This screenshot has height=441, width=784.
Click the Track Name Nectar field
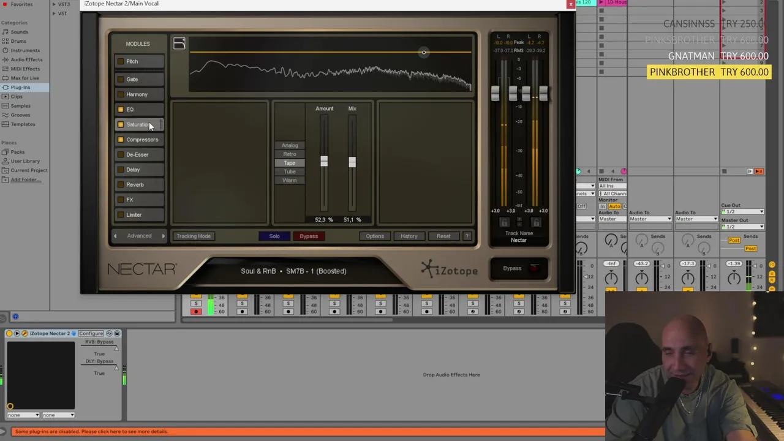[519, 240]
